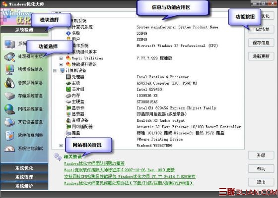
Task: Open 软件信息列表 icon
Action: (9, 136)
